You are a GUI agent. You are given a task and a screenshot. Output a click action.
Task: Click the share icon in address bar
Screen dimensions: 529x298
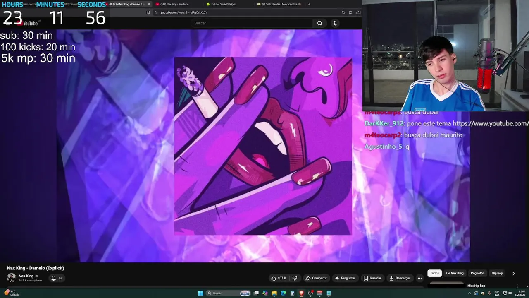click(x=357, y=12)
